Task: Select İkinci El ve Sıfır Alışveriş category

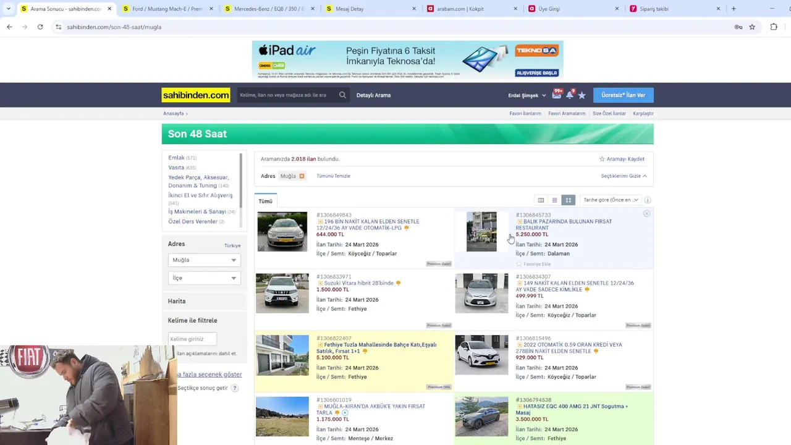Action: coord(200,195)
